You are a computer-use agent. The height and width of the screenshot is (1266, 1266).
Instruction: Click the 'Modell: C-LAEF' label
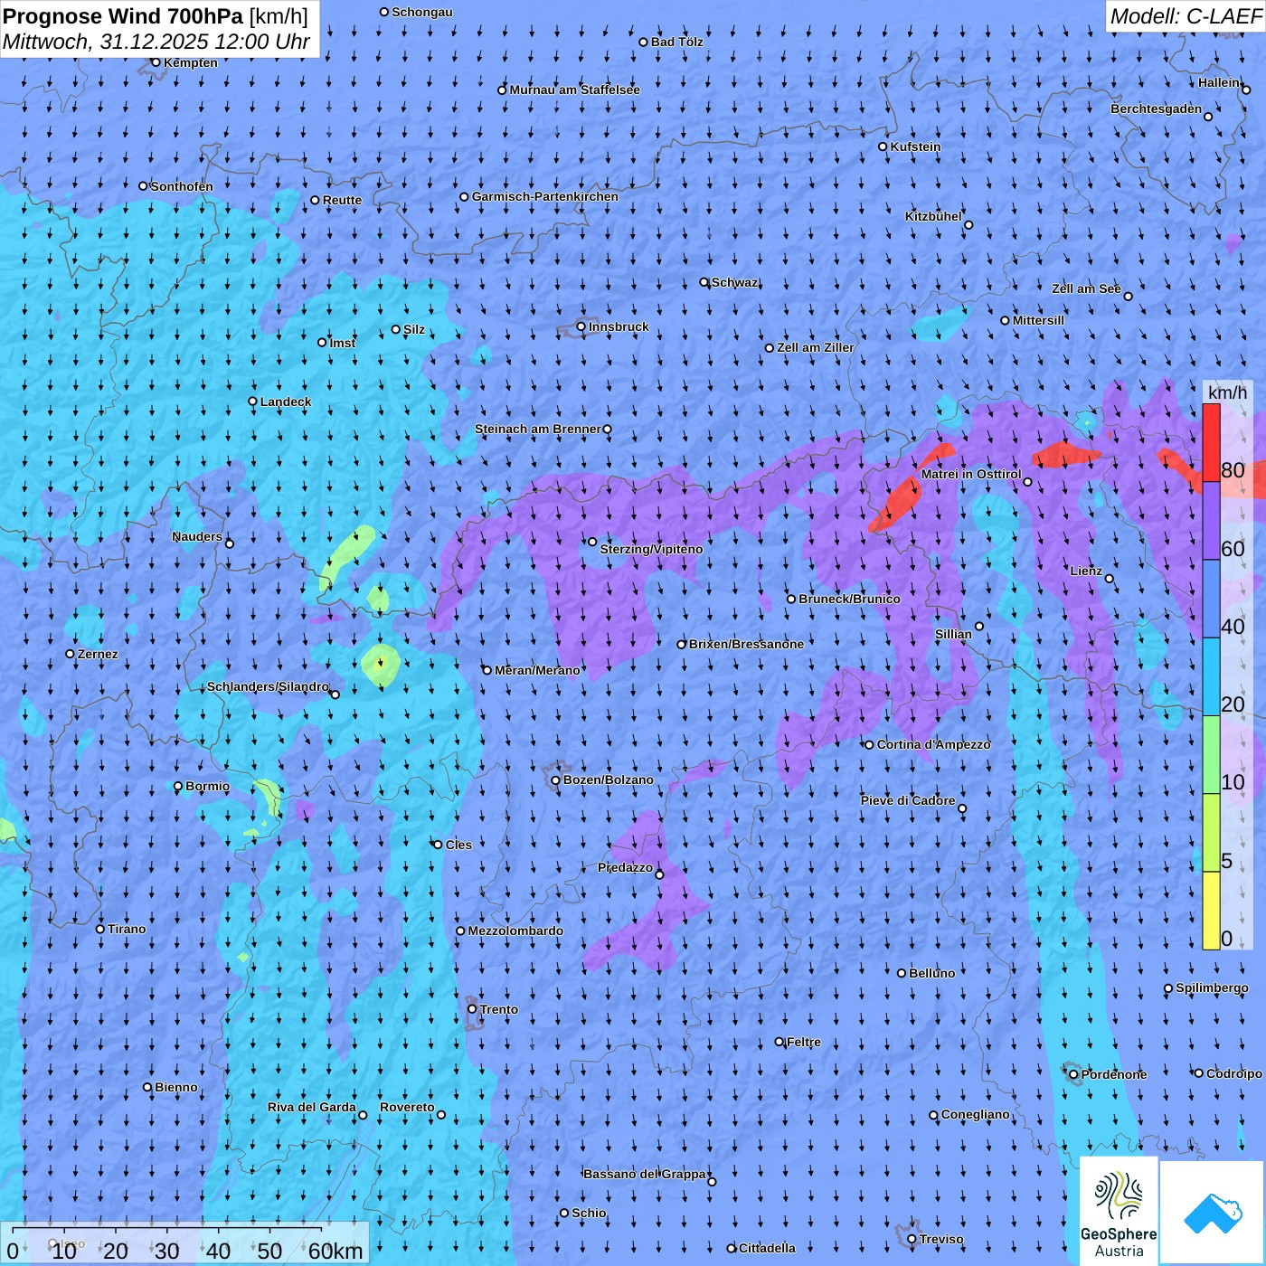coord(1186,15)
